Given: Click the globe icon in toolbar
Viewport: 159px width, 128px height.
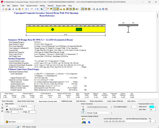Looking at the screenshot, I should tap(42, 9).
